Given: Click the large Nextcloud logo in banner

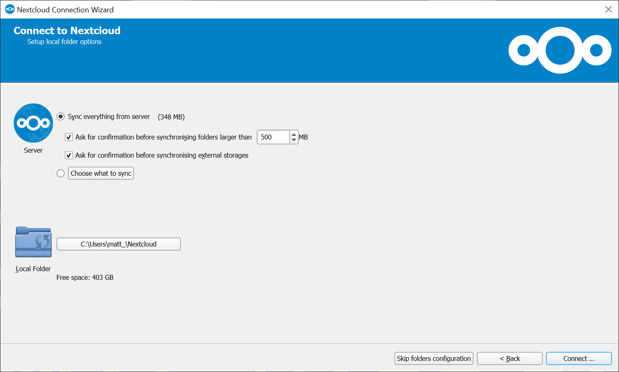Looking at the screenshot, I should click(560, 50).
